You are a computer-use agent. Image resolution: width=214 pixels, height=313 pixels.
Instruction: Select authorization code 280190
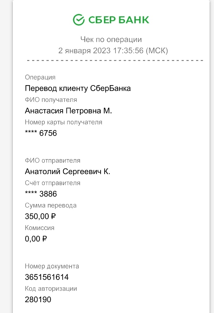(x=38, y=299)
